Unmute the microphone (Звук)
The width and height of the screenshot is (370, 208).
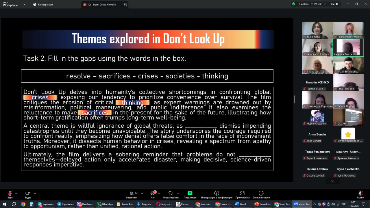[x=10, y=193]
